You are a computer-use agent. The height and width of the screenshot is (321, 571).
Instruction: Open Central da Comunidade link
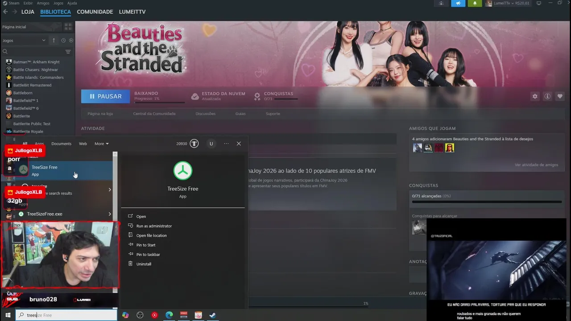[x=154, y=114]
